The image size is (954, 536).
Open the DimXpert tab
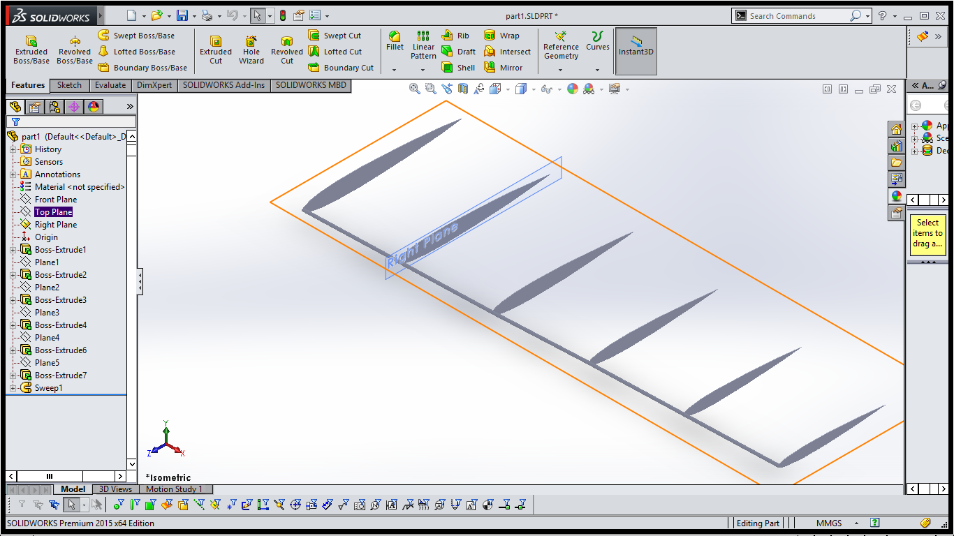[154, 85]
